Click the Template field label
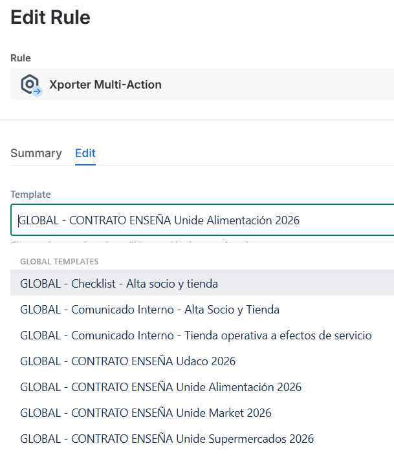Viewport: 394px width, 457px height. (x=30, y=194)
